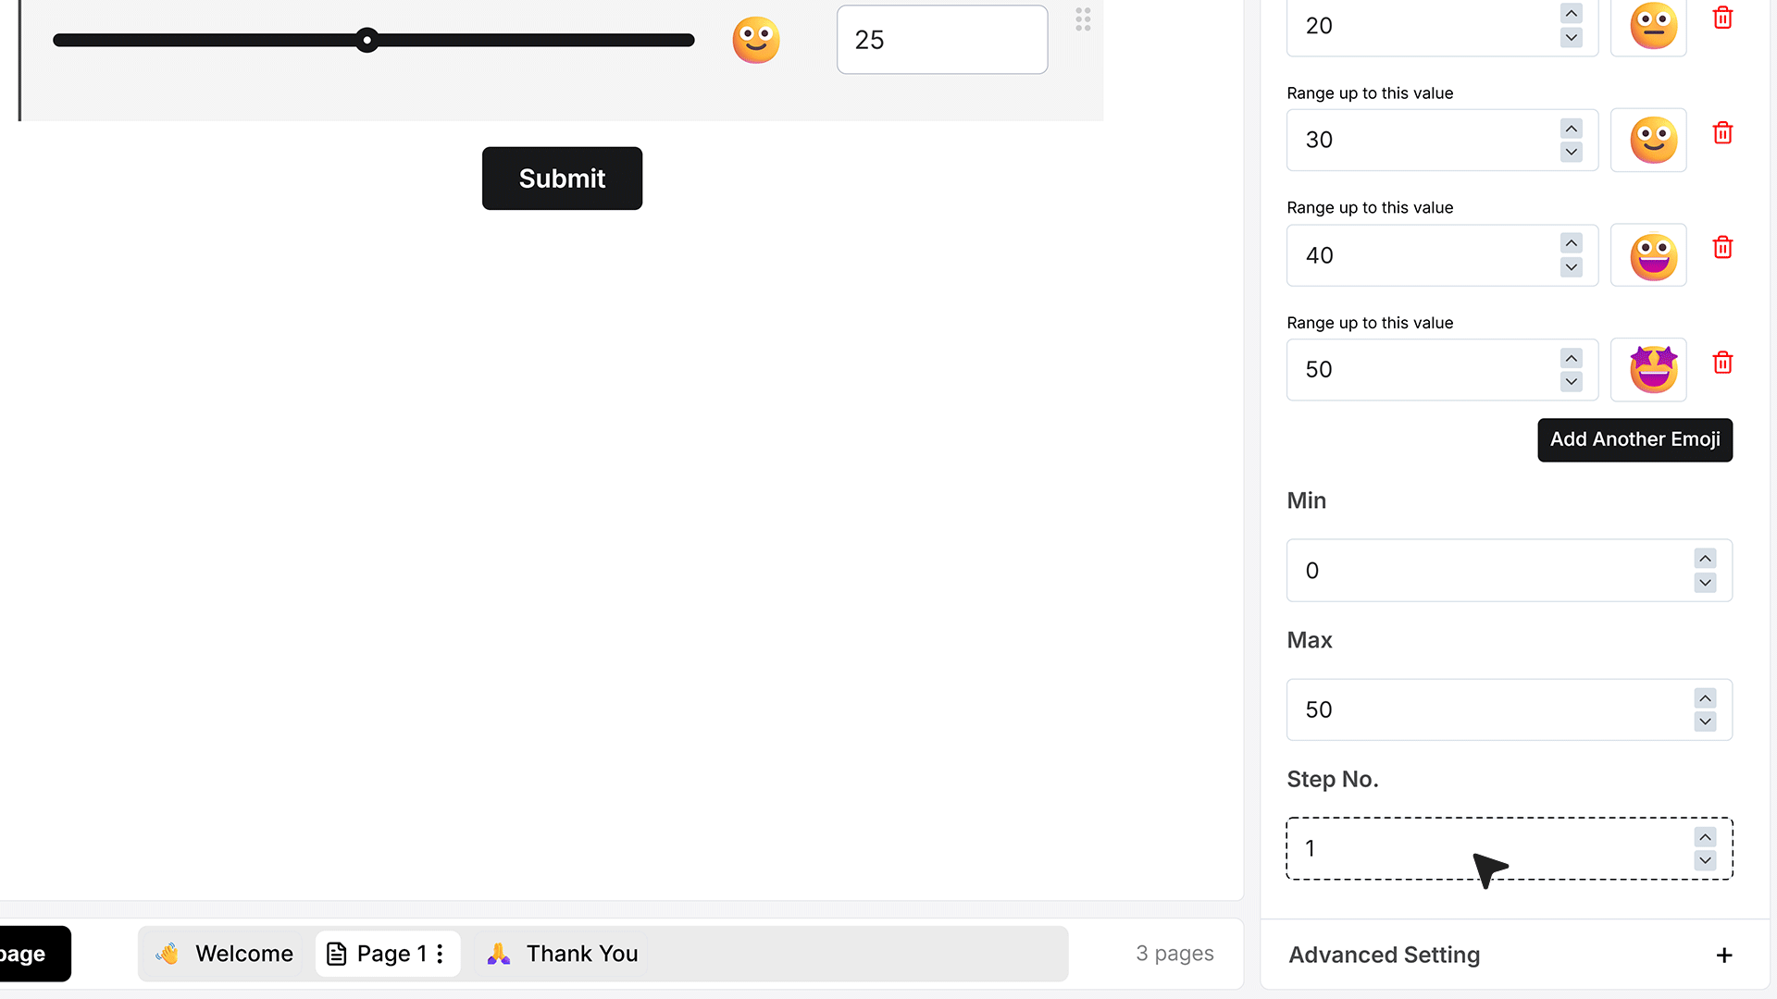The image size is (1777, 999).
Task: Change the emoji for range 30
Action: 1648,140
